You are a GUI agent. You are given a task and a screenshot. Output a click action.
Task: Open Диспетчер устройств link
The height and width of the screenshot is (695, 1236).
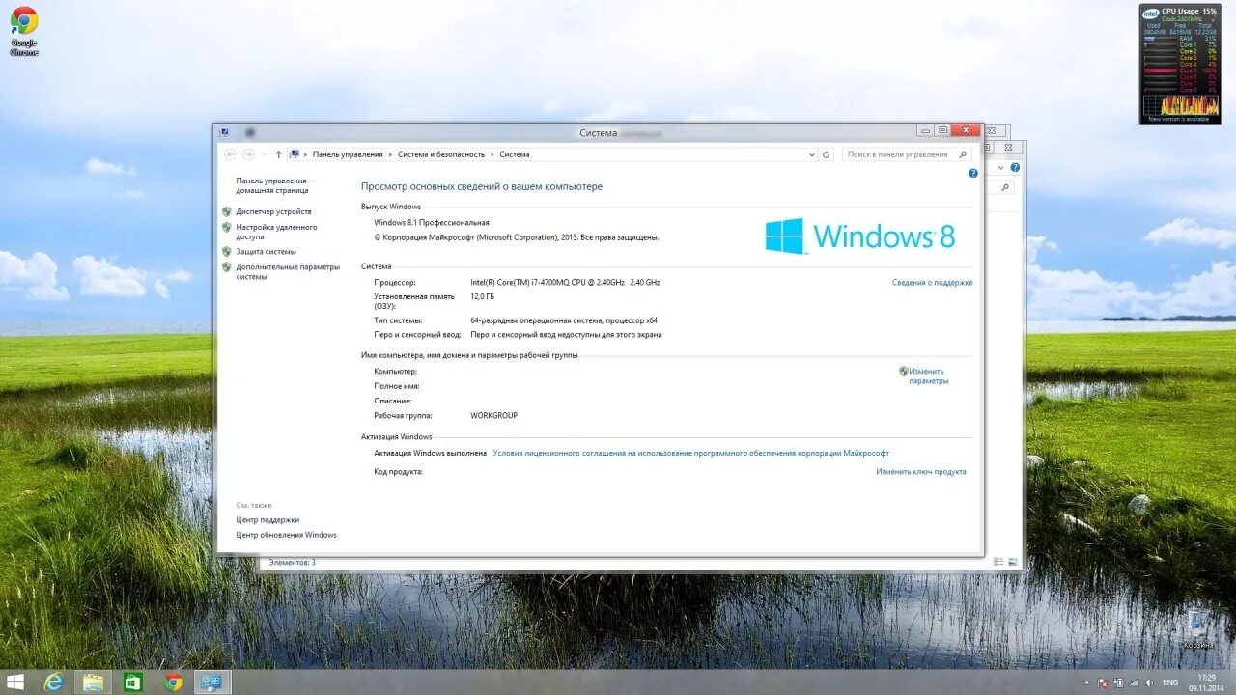(273, 211)
